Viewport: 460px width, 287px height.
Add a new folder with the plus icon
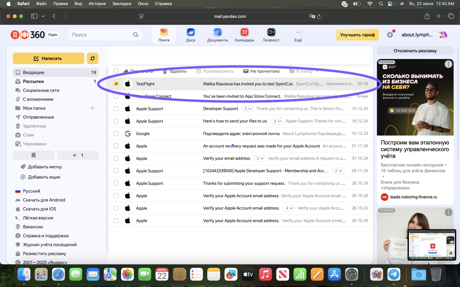click(92, 108)
